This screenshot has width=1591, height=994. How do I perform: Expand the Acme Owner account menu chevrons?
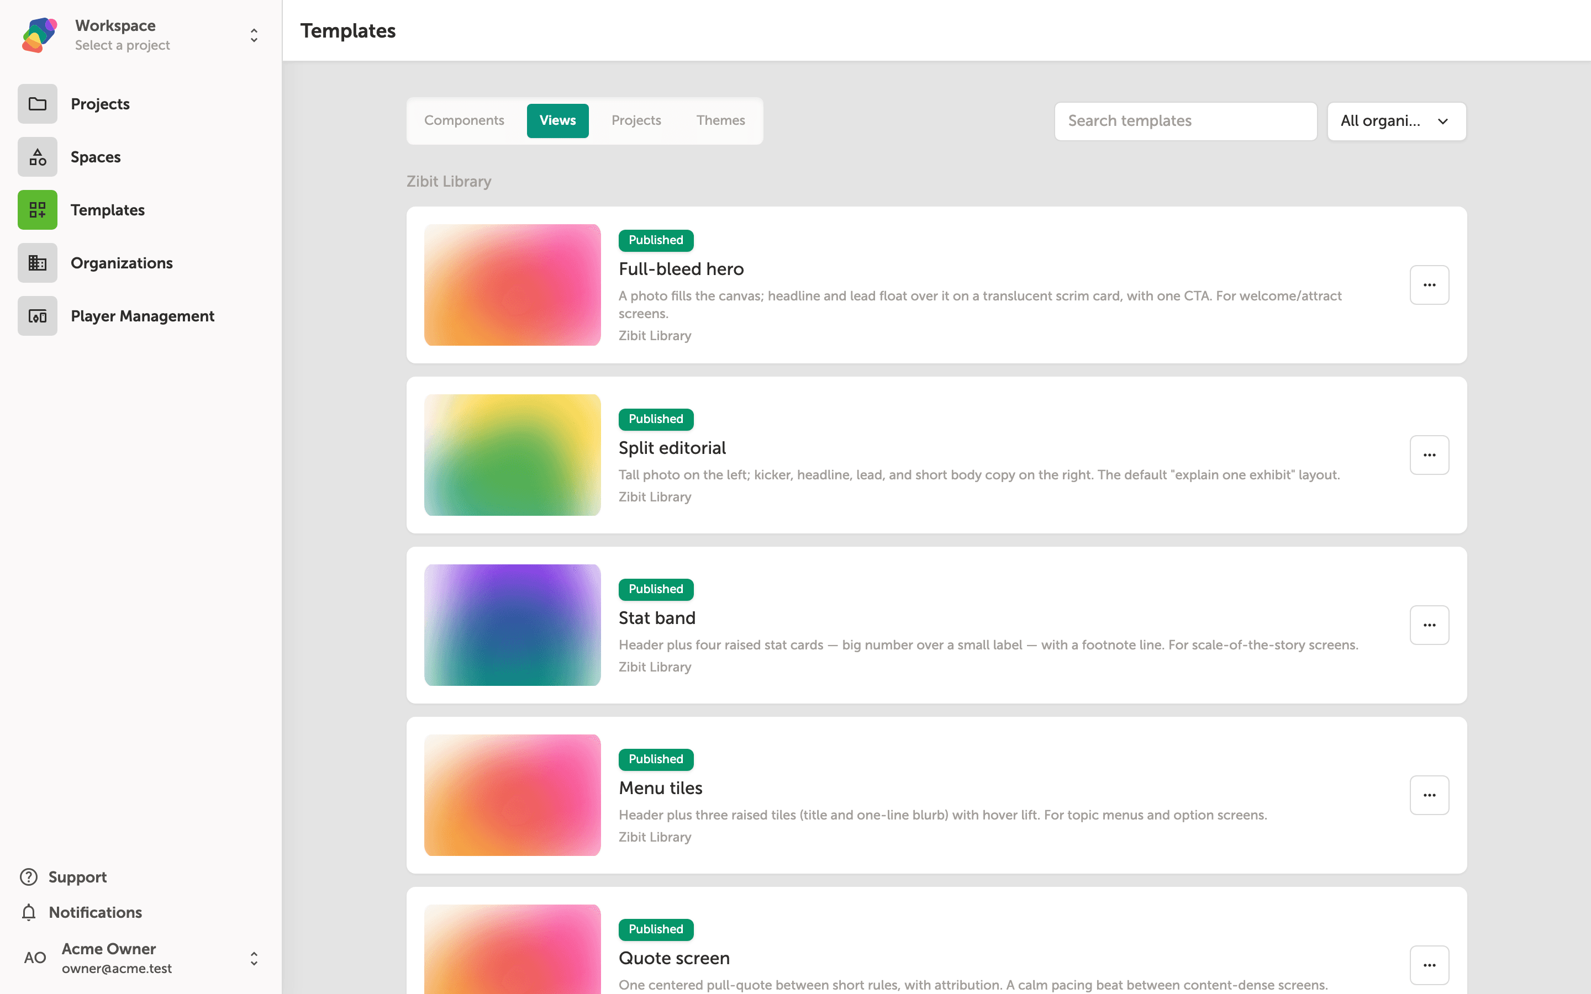point(254,959)
